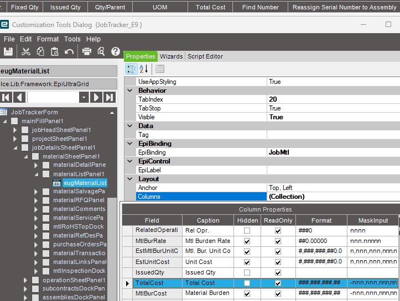Toggle ReadOnly checkbox for IssuedQty row
400x301 pixels.
(x=278, y=273)
